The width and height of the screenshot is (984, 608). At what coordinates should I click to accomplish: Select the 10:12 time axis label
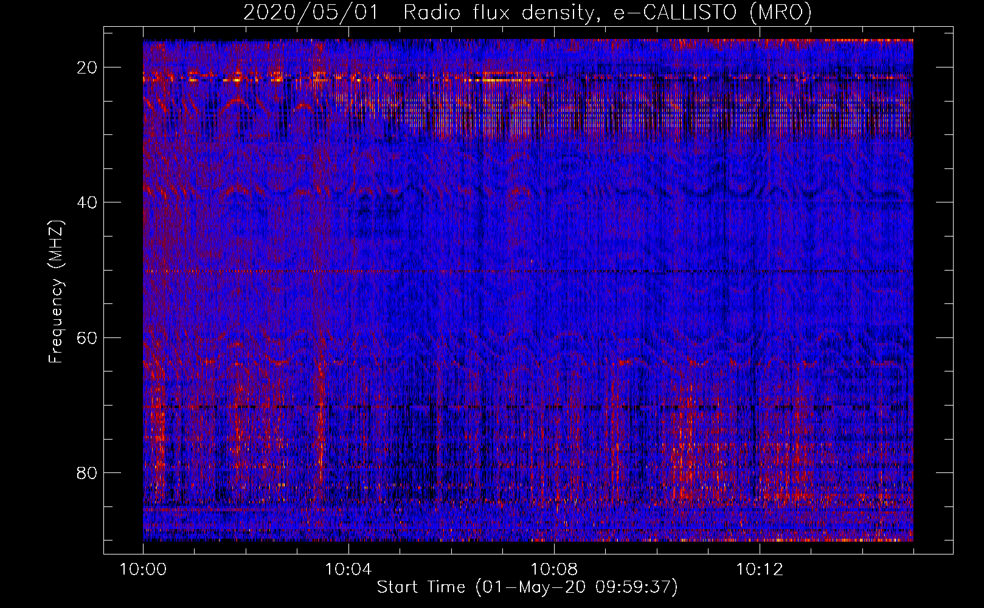coord(760,570)
